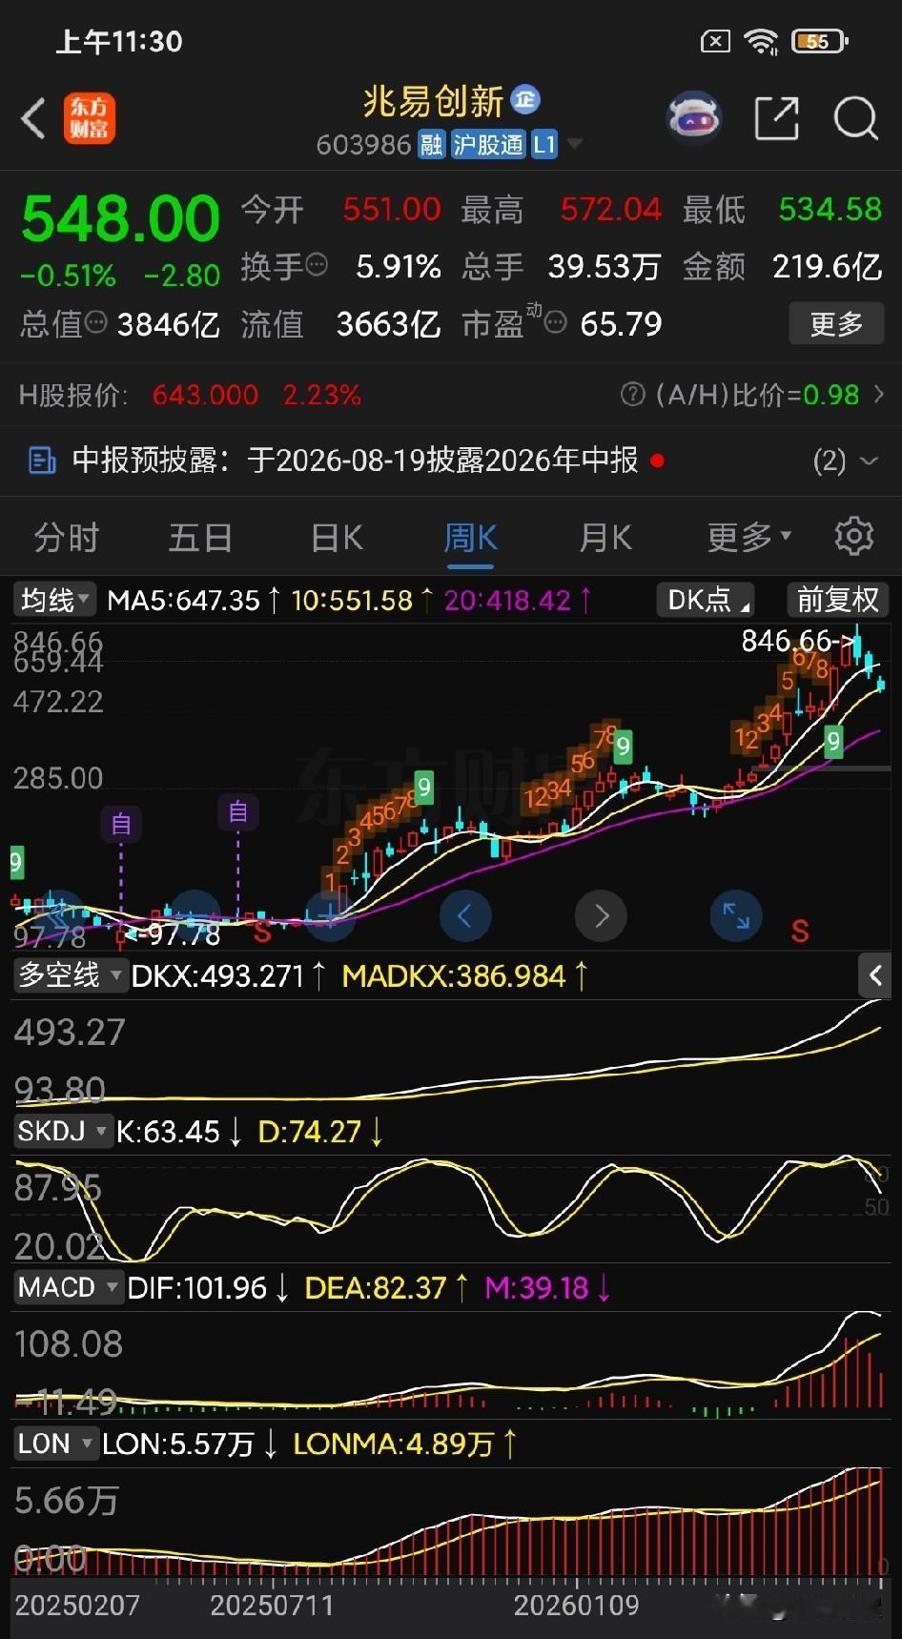Tap the info icon next to 市盈
This screenshot has height=1639, width=902.
[556, 323]
